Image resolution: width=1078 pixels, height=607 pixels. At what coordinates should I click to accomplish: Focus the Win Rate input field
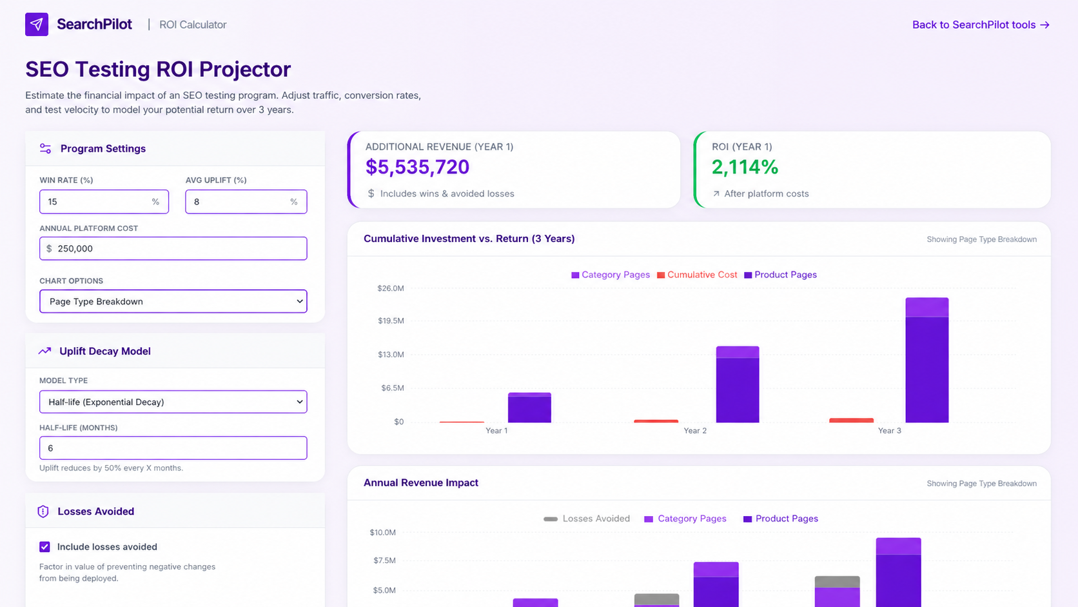(x=104, y=202)
